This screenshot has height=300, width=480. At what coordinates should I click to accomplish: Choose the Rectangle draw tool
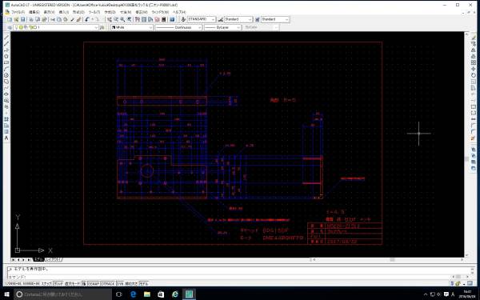6,62
